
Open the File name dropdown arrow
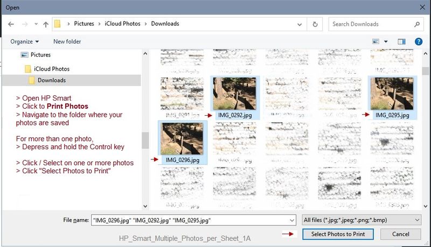292,220
